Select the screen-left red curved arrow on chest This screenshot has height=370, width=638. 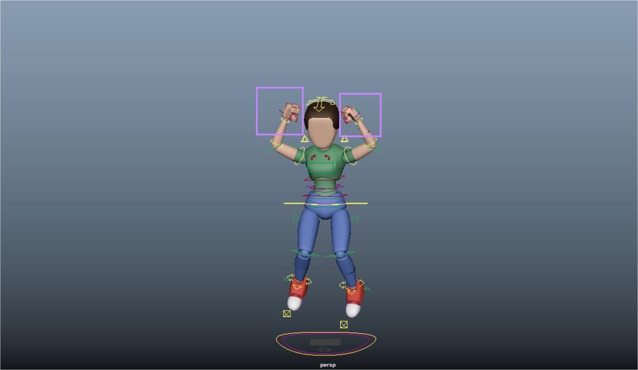[x=313, y=157]
